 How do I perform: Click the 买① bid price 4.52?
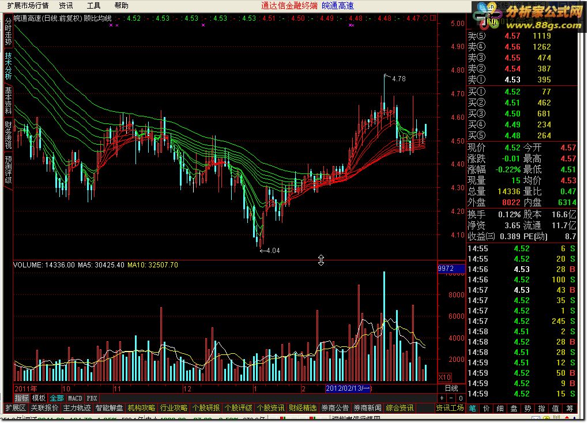[512, 92]
